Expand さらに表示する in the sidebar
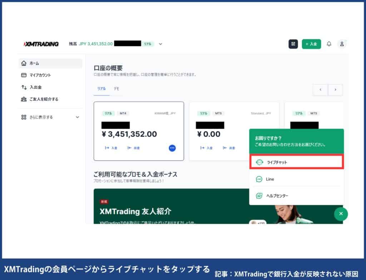366x280 pixels. click(50, 117)
